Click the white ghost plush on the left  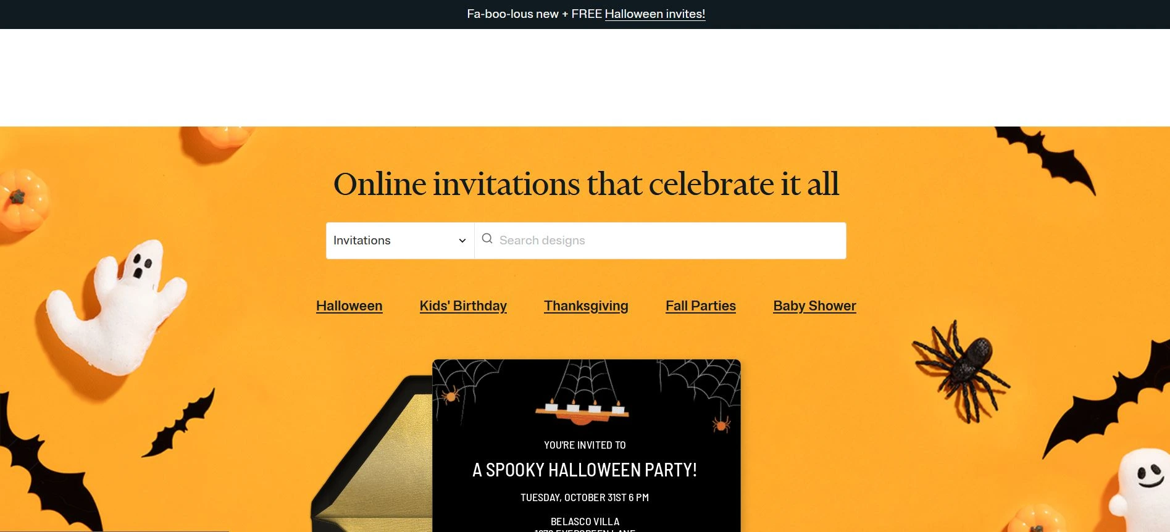point(115,307)
